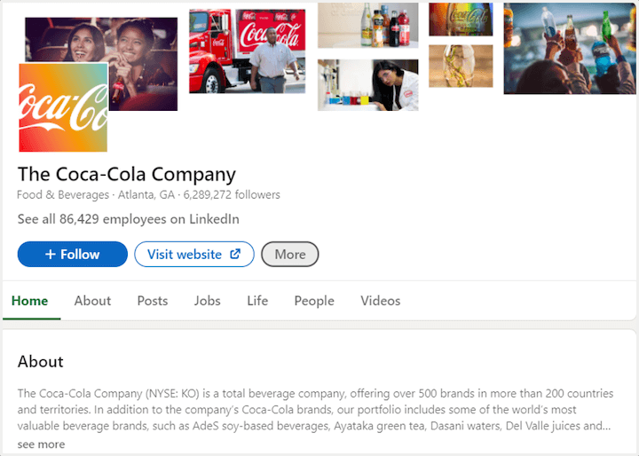
Task: Click the golden drink glass thumbnail
Action: (x=461, y=67)
